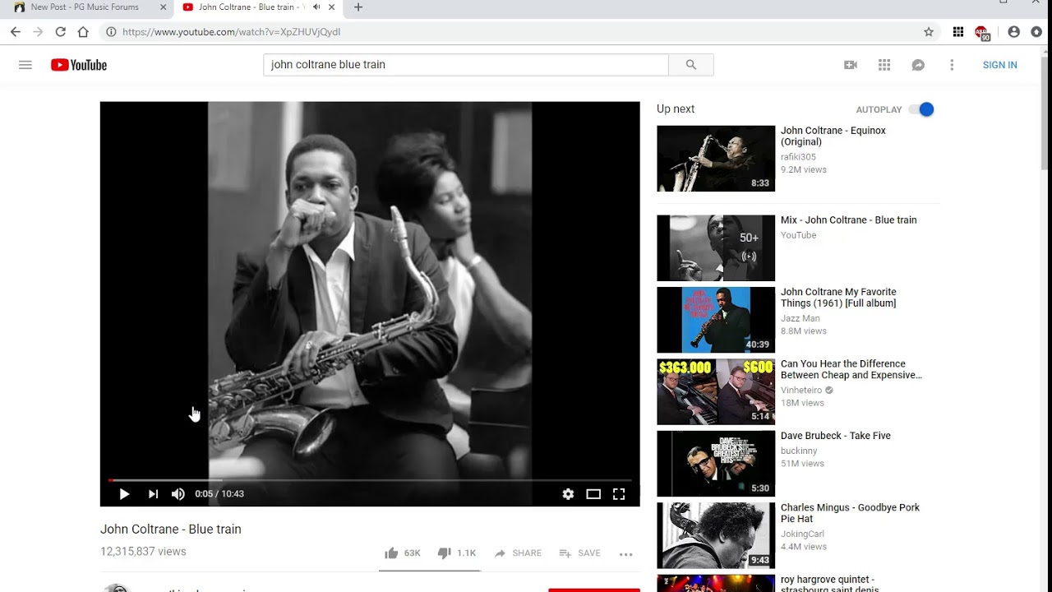Screen dimensions: 1052x592
Task: Click the search input field
Action: pos(466,65)
